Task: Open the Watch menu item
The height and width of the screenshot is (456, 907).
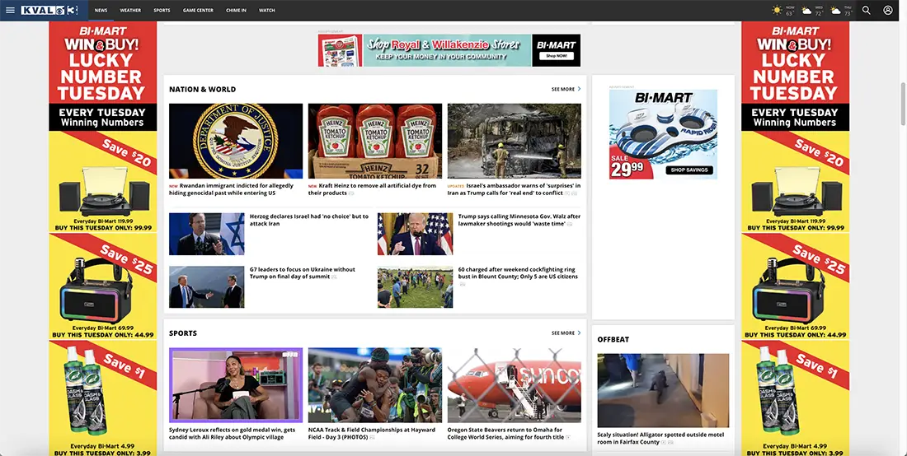Action: (x=266, y=11)
